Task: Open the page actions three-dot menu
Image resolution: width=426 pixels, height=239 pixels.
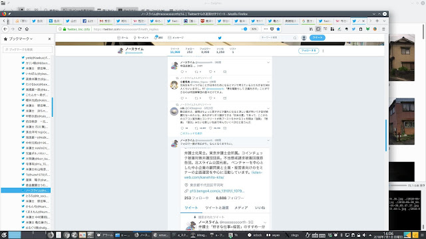Action: [266, 29]
